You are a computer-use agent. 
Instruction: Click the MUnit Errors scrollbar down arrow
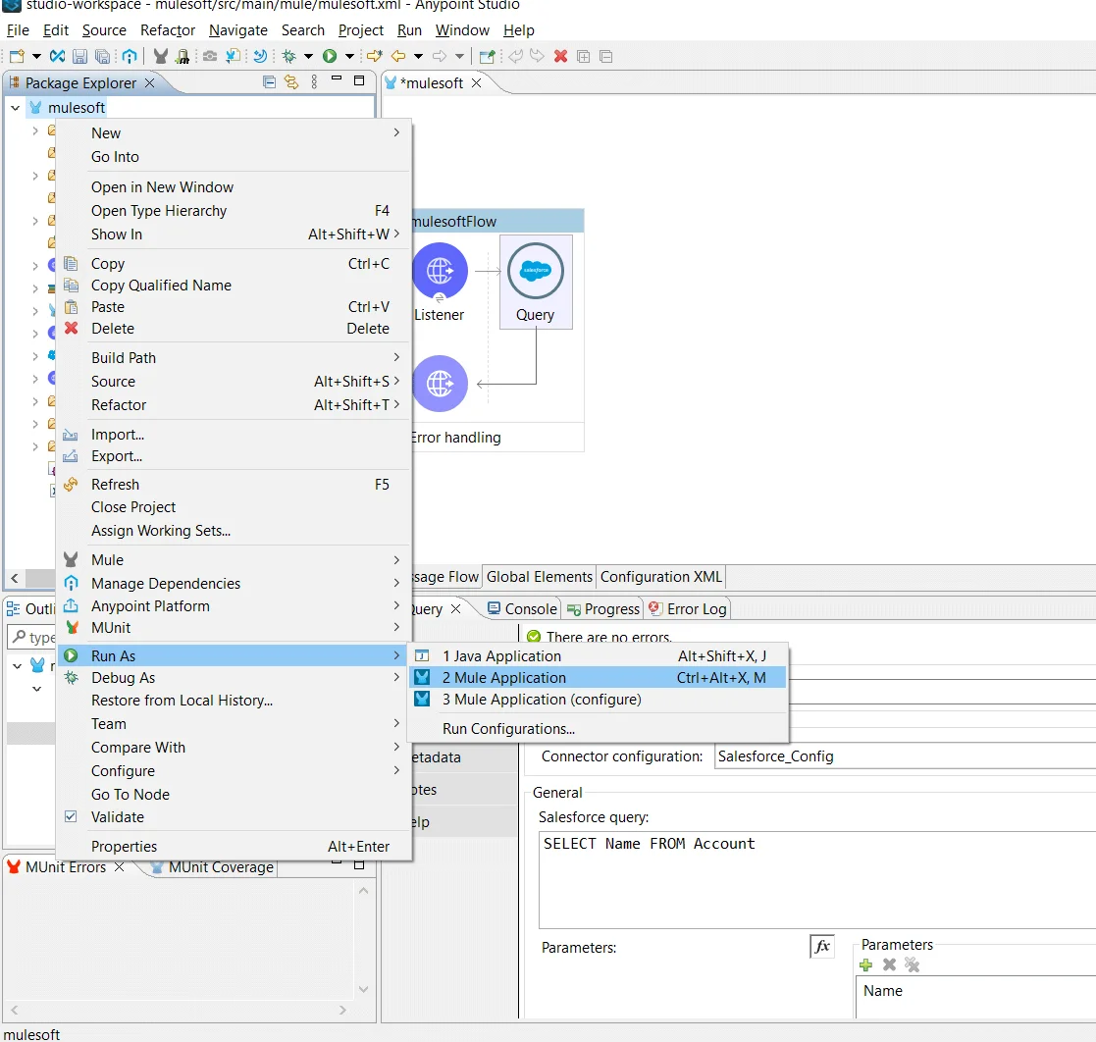[x=363, y=990]
